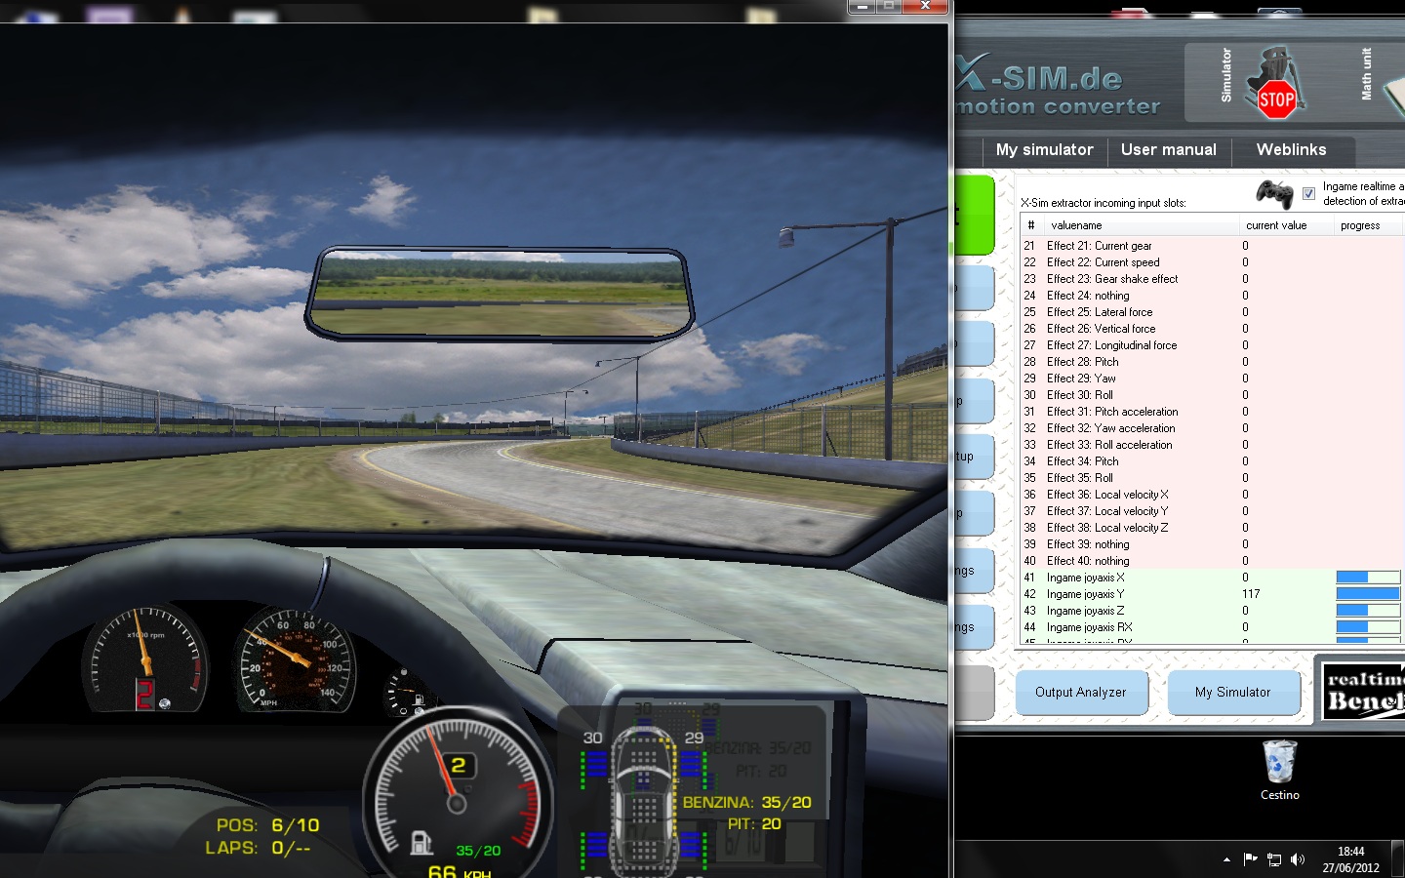Open the Weblinks tab
Screen dimensions: 1405x878
click(x=1291, y=149)
